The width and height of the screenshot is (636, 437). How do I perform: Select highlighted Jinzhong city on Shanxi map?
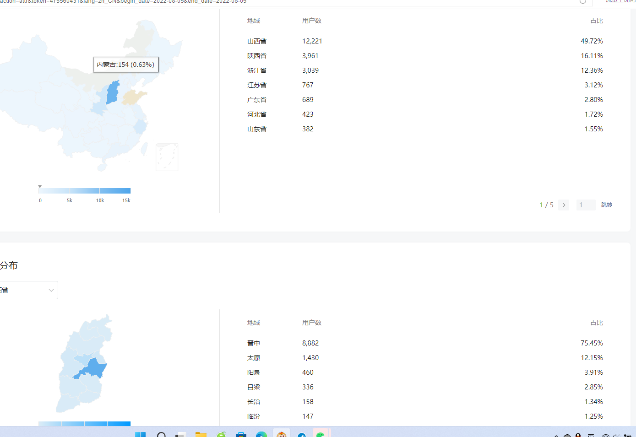pos(93,368)
